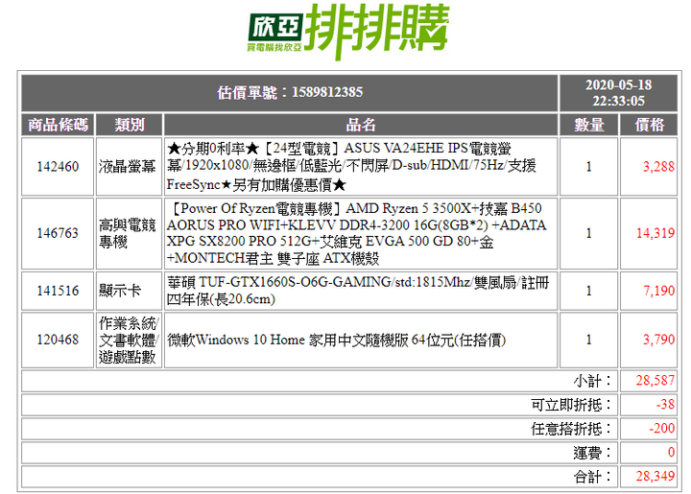691x494 pixels.
Task: Select product code 120468
Action: click(58, 340)
